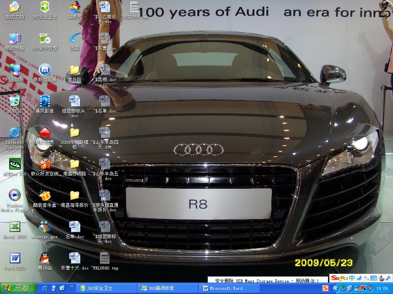Expand hidden tray icons arrow

[x=336, y=288]
